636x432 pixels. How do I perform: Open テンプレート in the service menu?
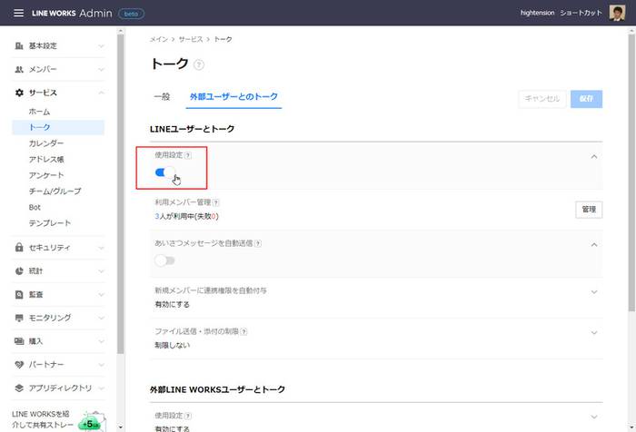[x=50, y=223]
